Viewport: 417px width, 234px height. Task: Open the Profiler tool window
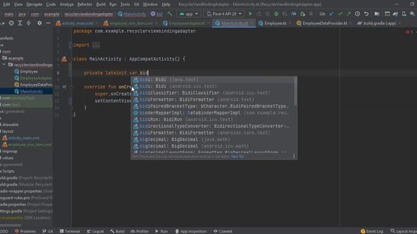click(139, 231)
